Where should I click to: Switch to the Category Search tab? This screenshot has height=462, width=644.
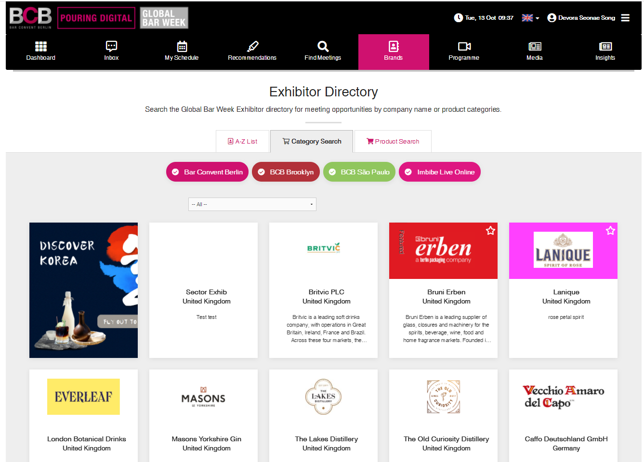tap(312, 141)
